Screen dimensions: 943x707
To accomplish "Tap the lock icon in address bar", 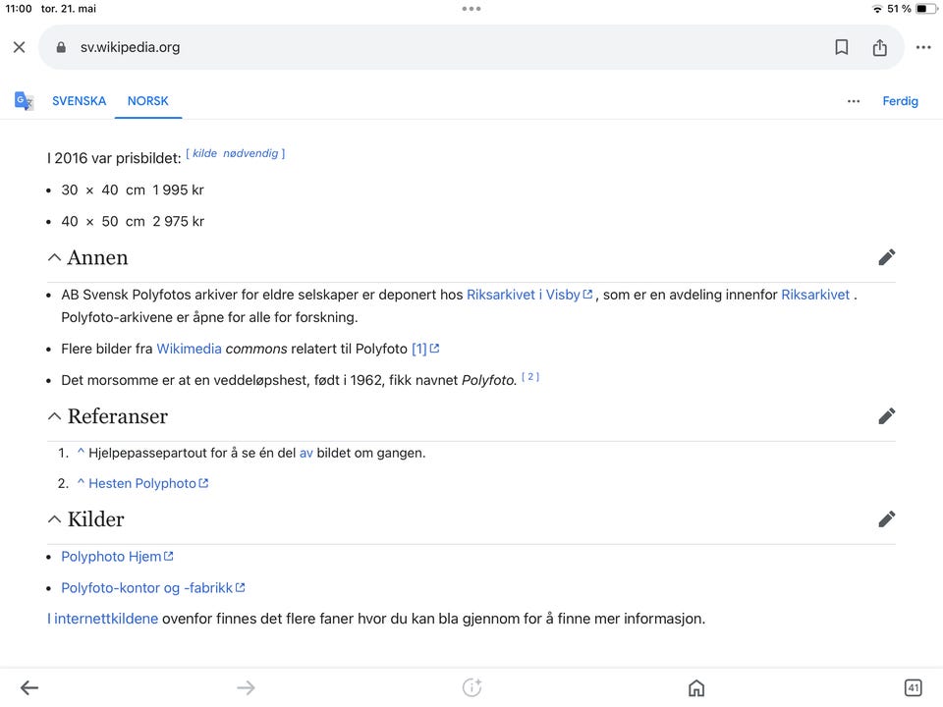I will [x=61, y=47].
